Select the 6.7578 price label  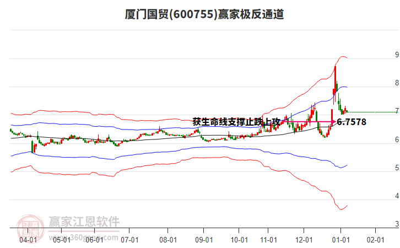coord(352,122)
